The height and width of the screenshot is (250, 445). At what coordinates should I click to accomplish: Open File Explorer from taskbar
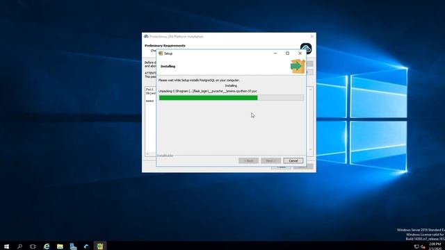pyautogui.click(x=60, y=247)
